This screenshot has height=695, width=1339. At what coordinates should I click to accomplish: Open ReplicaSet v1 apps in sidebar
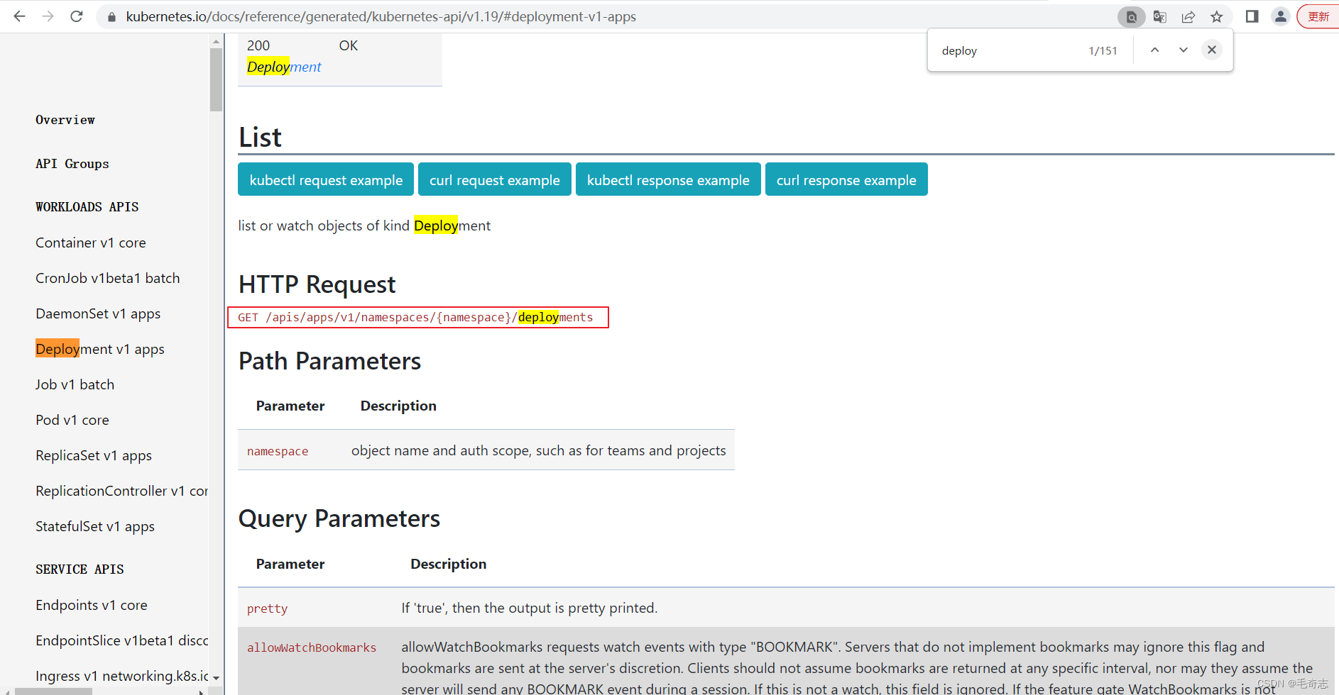pyautogui.click(x=94, y=455)
